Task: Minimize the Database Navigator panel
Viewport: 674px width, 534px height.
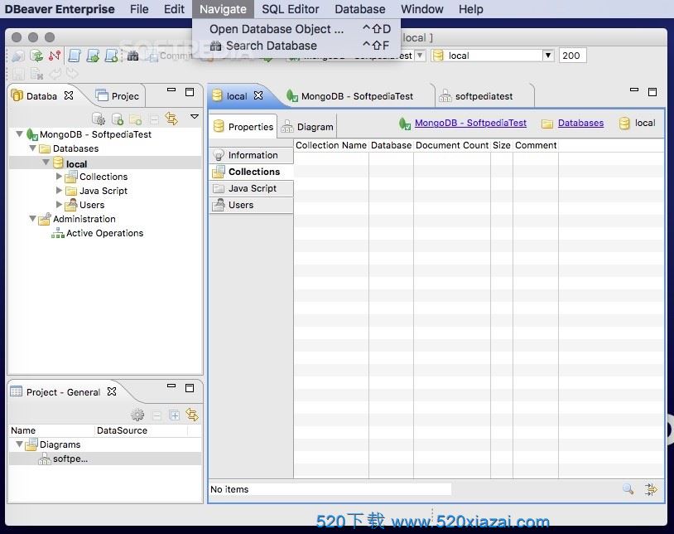Action: tap(171, 90)
